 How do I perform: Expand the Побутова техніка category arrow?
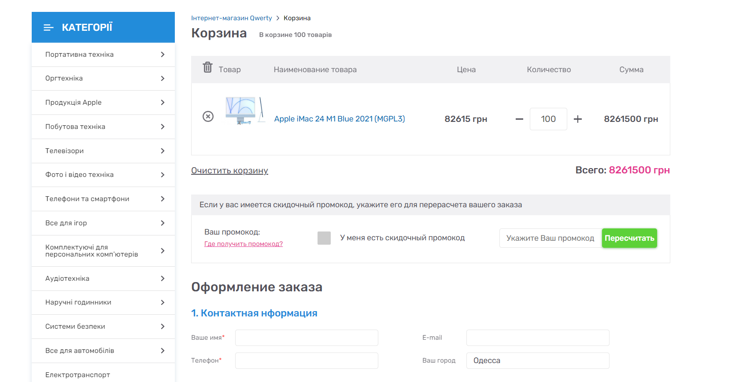(163, 127)
